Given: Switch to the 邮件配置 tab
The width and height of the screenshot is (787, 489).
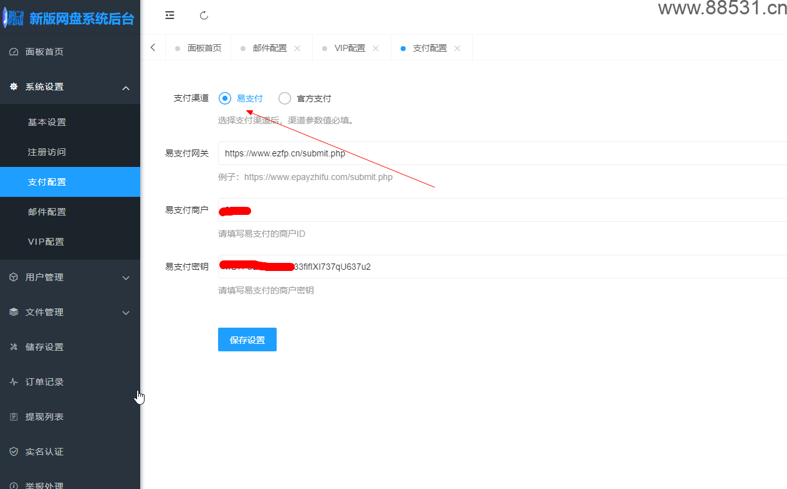Looking at the screenshot, I should (270, 48).
